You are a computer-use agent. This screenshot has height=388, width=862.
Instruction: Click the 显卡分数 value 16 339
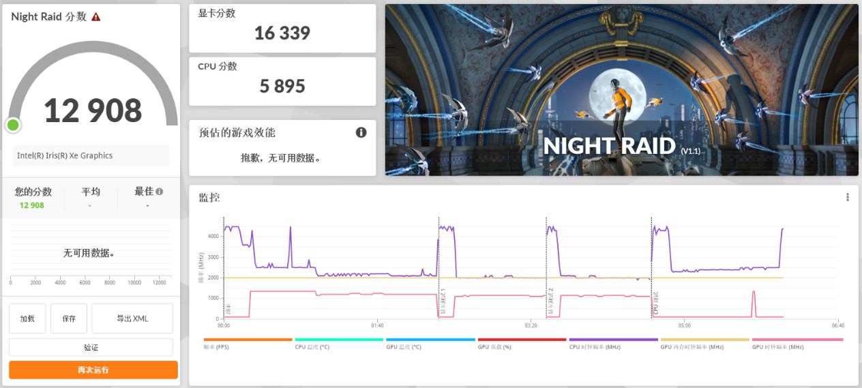click(282, 33)
